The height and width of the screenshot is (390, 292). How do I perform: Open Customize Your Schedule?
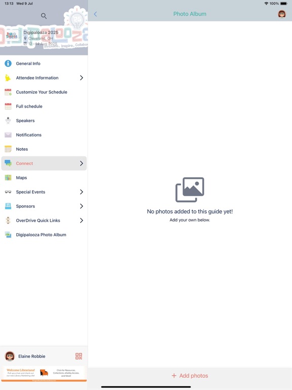click(x=44, y=92)
